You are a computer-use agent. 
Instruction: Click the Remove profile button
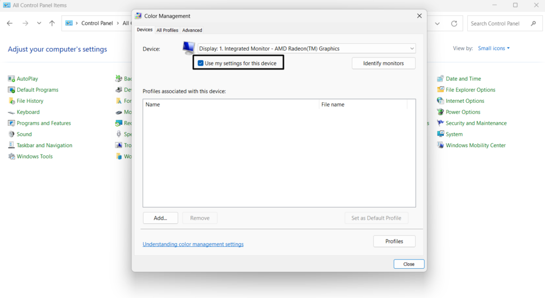click(200, 218)
